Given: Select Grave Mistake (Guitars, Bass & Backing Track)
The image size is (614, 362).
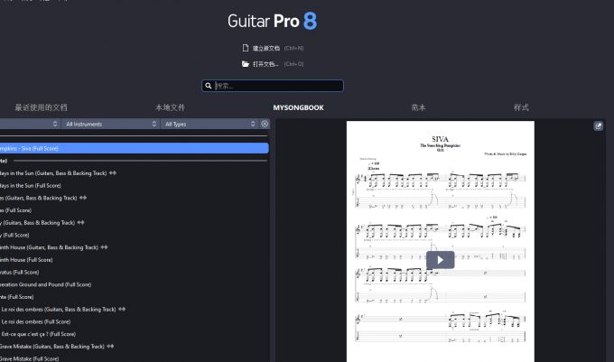Looking at the screenshot, I should 52,347.
